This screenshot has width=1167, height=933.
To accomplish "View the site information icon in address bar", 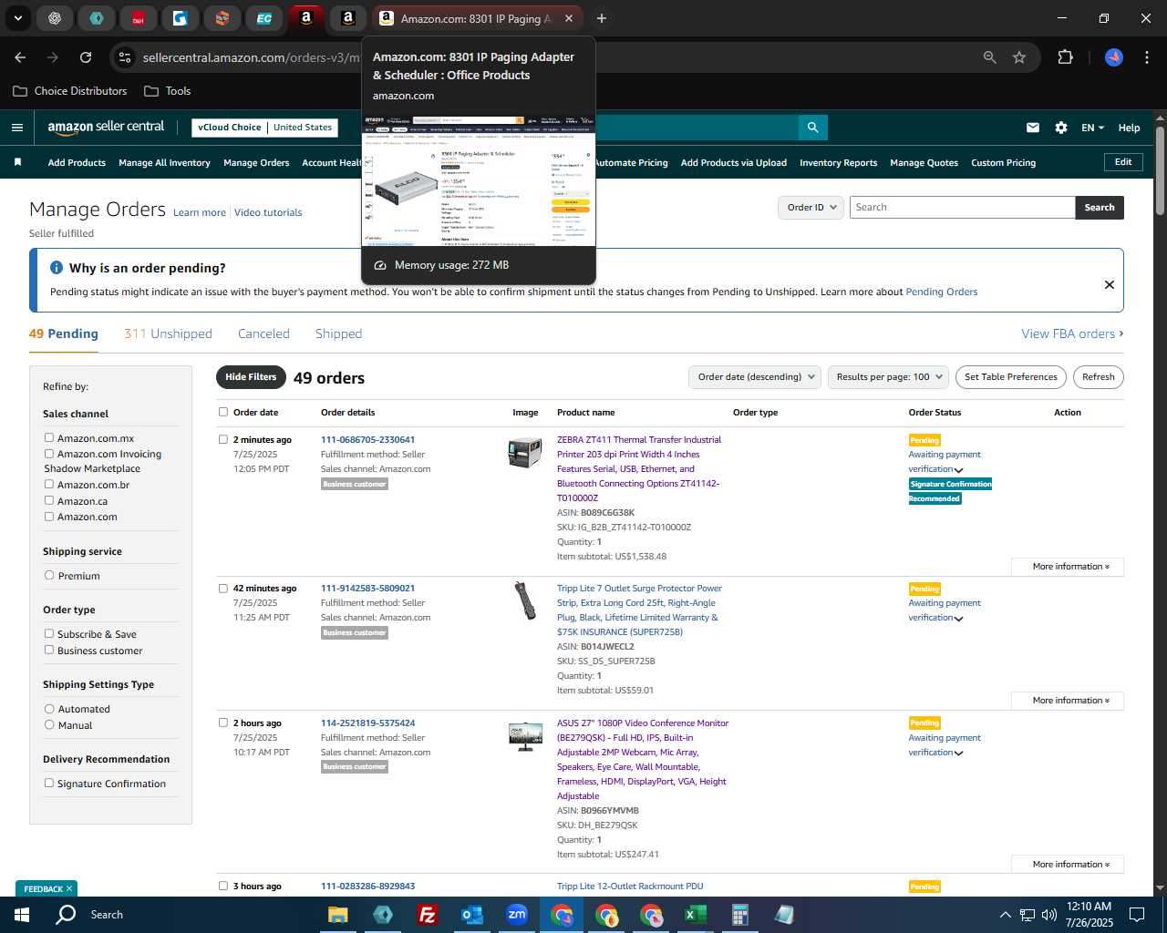I will click(x=125, y=57).
